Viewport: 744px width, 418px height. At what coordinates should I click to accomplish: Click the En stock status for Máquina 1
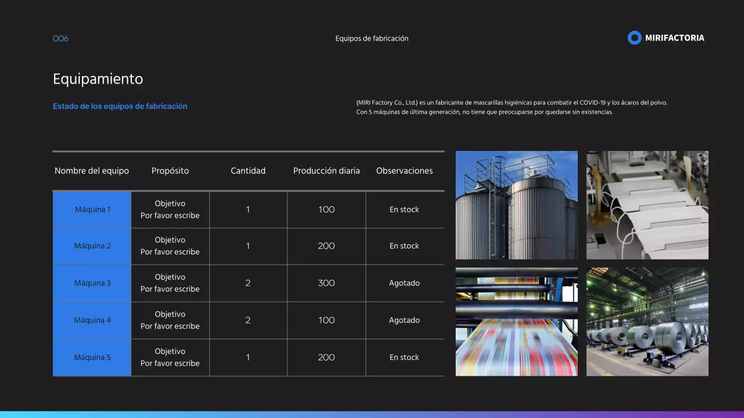coord(405,209)
